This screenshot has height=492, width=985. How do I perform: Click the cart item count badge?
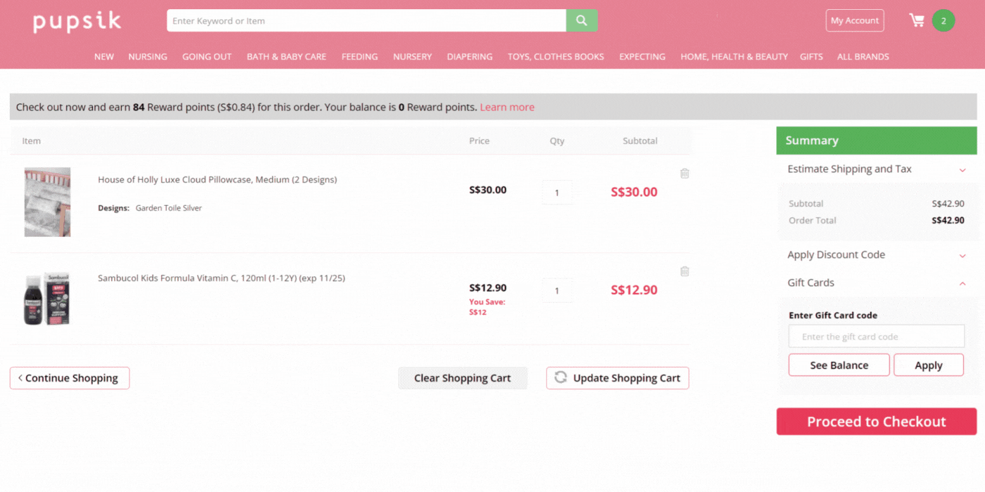[943, 20]
